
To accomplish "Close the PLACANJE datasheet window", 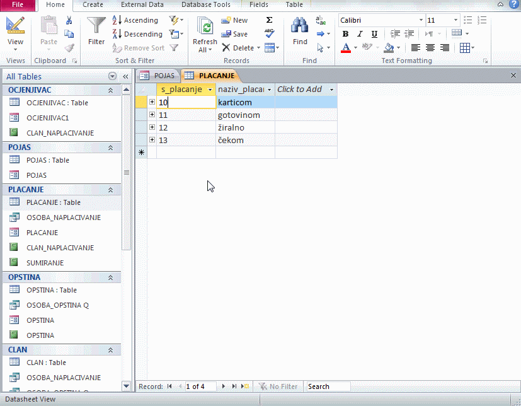I will coord(513,76).
